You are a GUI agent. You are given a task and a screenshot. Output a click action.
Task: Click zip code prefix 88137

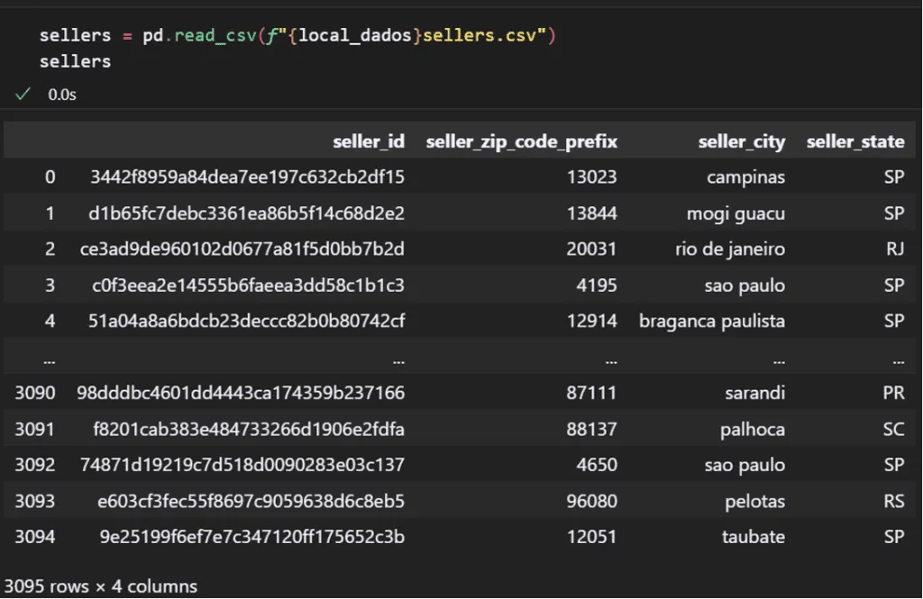(x=591, y=429)
